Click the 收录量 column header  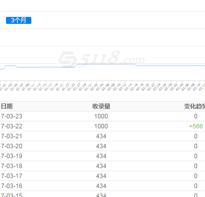101,106
